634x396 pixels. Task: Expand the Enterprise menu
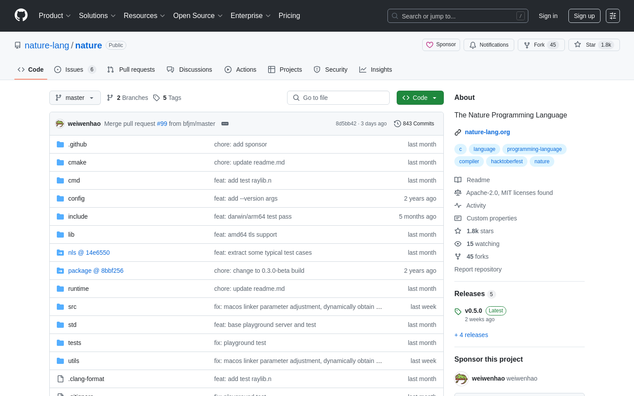251,16
